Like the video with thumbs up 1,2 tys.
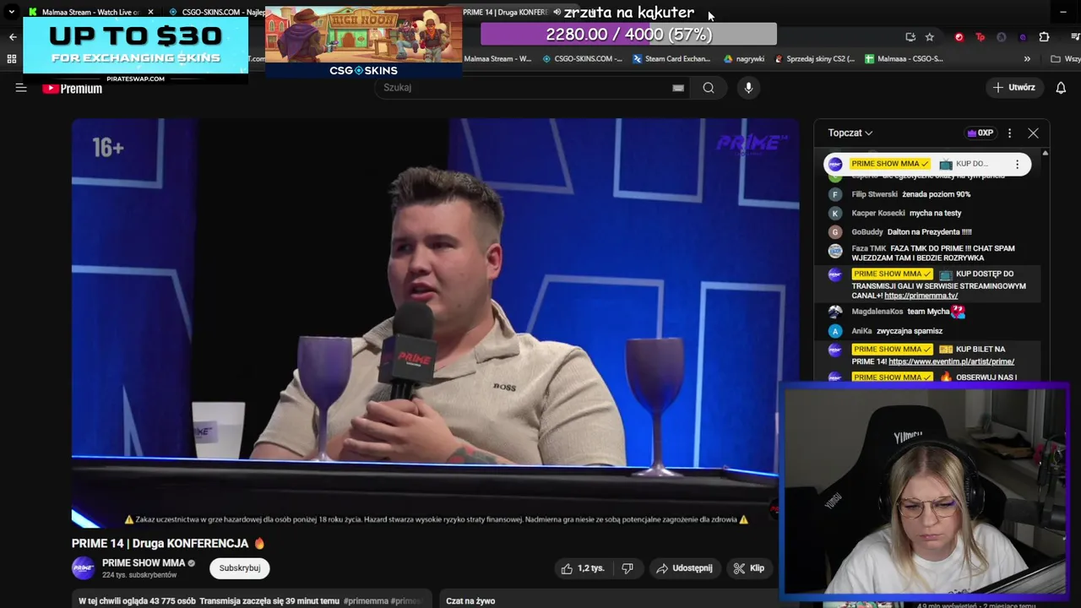This screenshot has height=608, width=1081. 582,568
